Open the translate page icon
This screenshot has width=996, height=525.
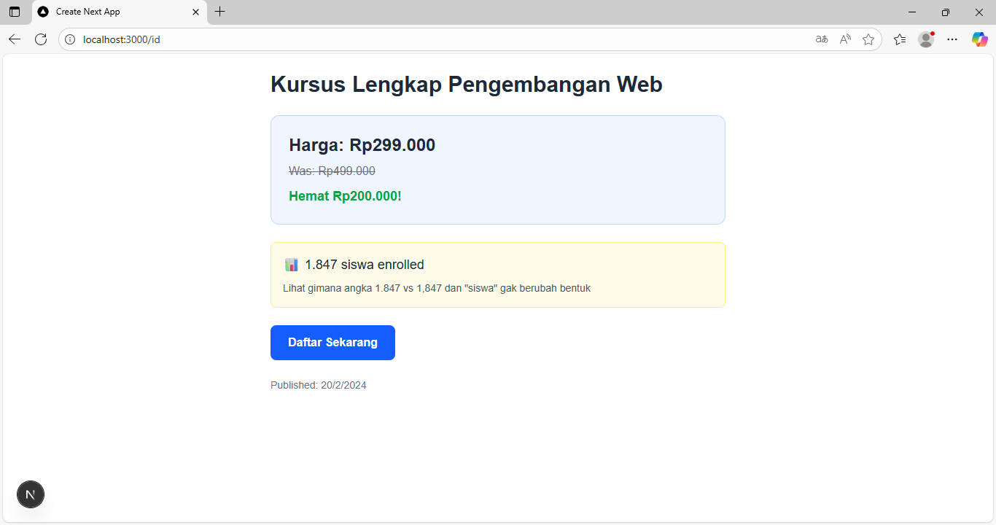tap(822, 39)
